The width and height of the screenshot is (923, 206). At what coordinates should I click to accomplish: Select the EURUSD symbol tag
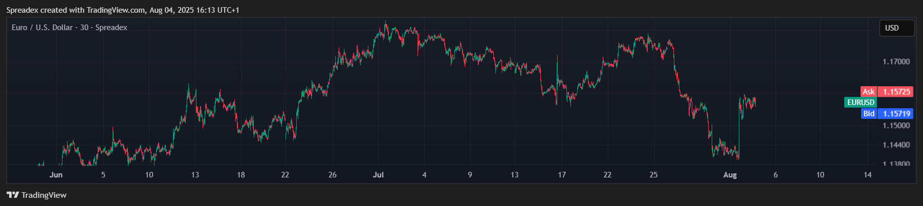[861, 102]
